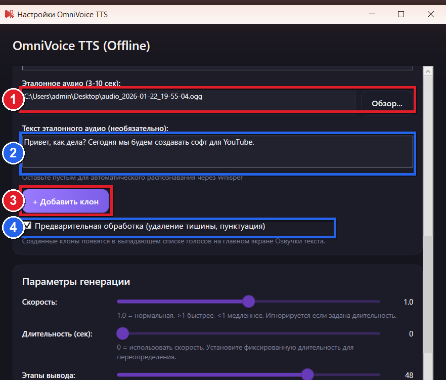The width and height of the screenshot is (446, 380).
Task: Click the 0 = использовать скорость hint
Action: [235, 352]
